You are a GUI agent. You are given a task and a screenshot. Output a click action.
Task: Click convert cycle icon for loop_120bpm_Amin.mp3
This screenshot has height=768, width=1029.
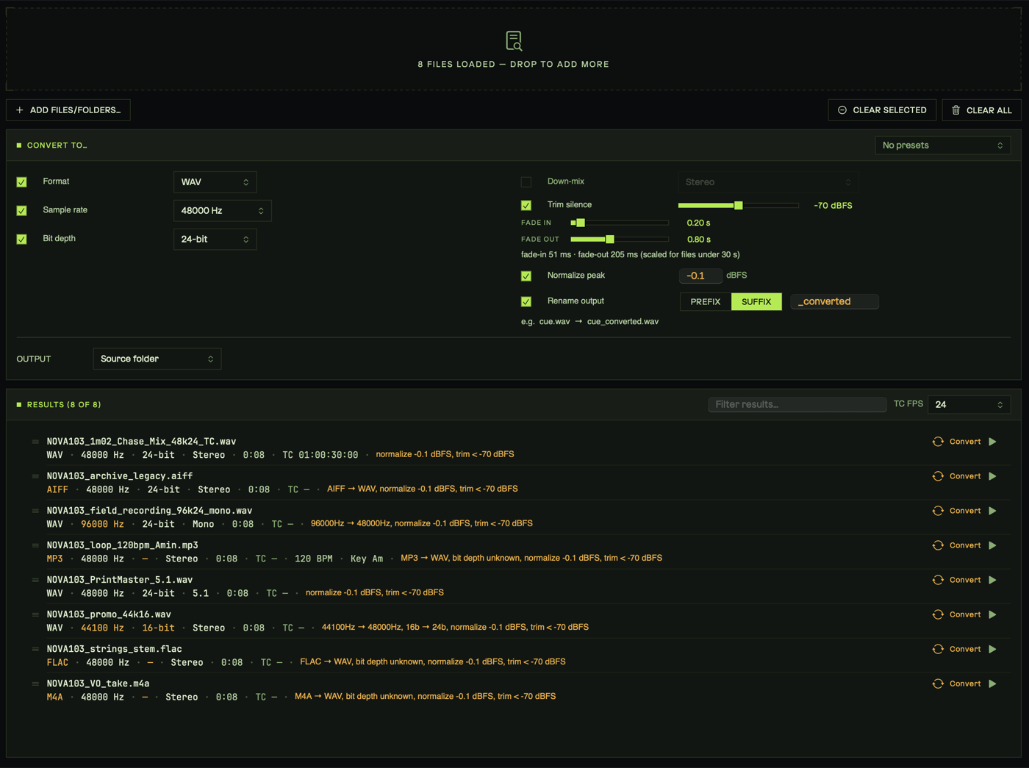(938, 545)
